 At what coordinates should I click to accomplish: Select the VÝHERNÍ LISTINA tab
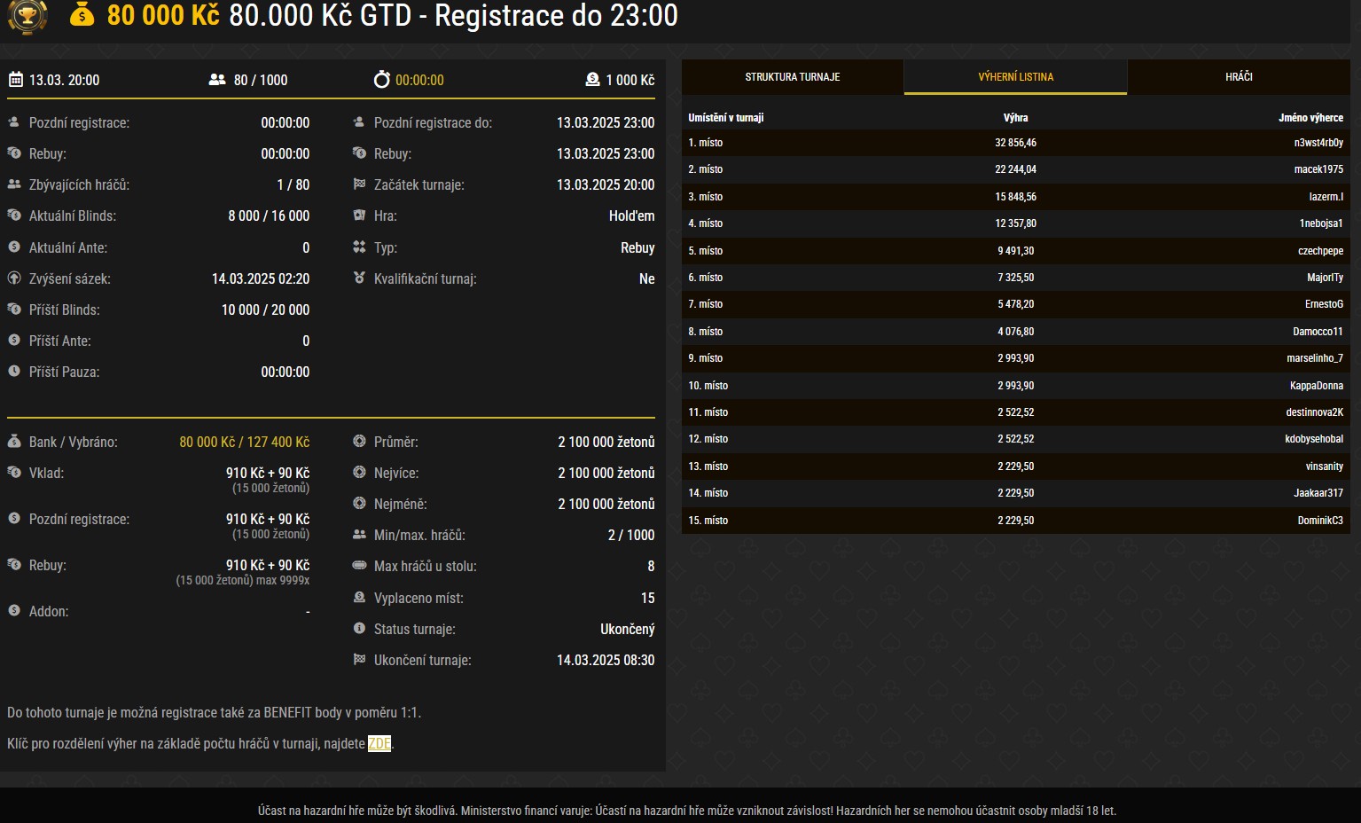pos(1016,77)
